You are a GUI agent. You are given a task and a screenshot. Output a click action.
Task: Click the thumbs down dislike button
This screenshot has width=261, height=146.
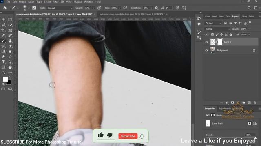coord(110,135)
